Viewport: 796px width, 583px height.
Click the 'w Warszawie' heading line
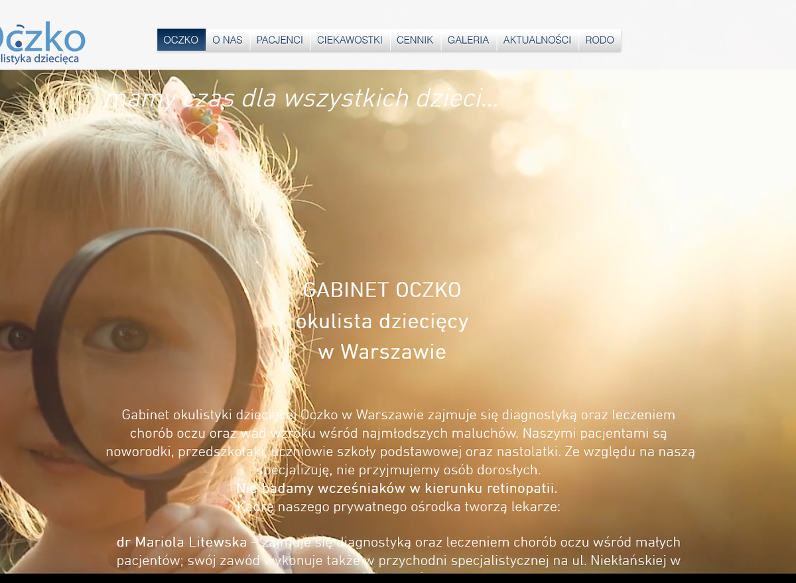click(x=382, y=352)
